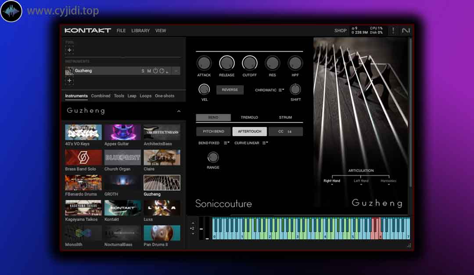Select the Brass Band Solo library thumbnail

tap(83, 157)
